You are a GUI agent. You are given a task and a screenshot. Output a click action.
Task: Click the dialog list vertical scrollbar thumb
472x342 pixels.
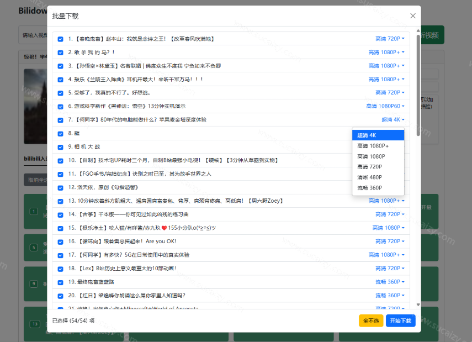click(418, 86)
